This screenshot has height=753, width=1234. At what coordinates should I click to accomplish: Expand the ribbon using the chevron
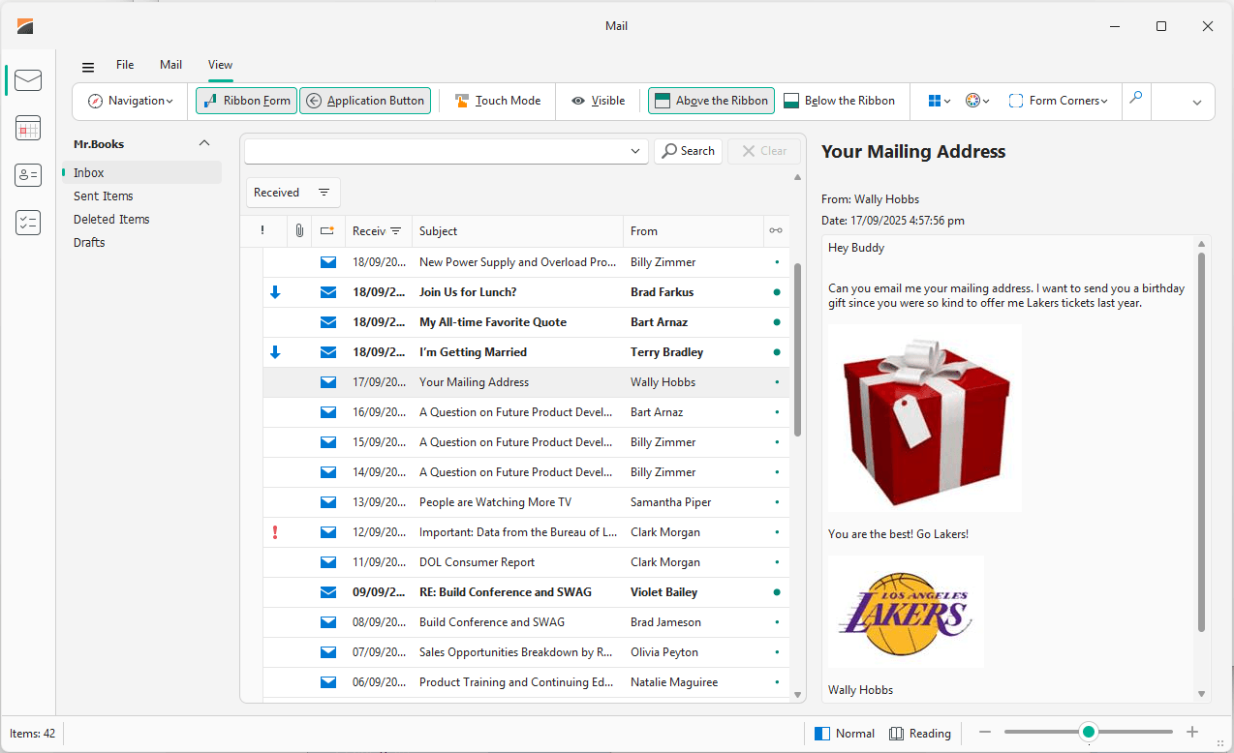(1197, 102)
